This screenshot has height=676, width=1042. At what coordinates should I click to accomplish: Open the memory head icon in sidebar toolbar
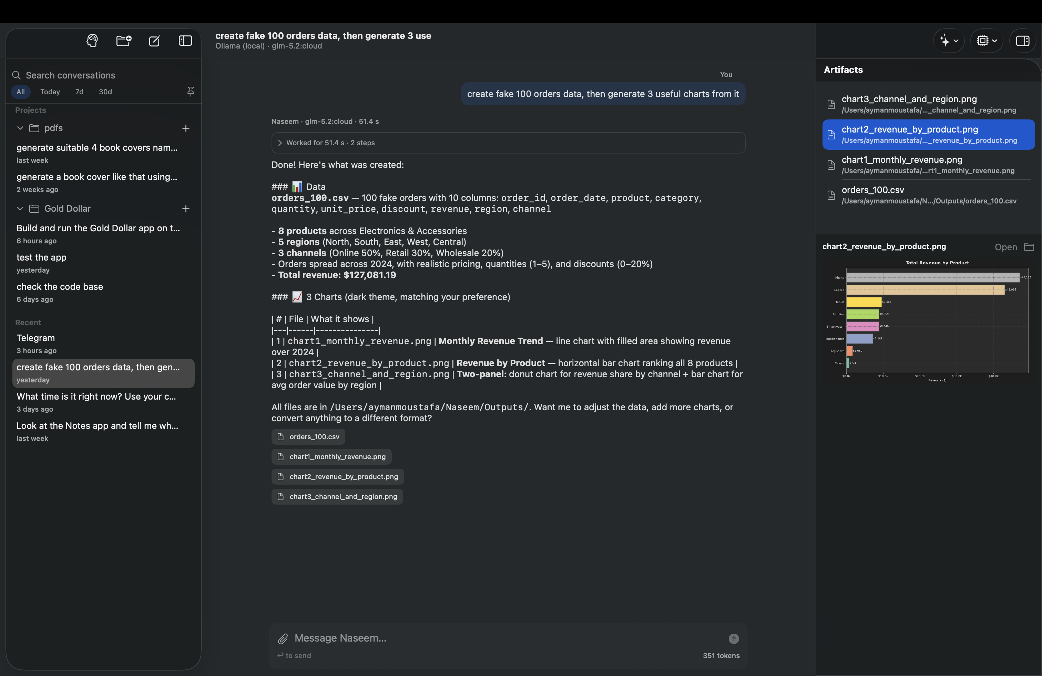[x=92, y=41]
